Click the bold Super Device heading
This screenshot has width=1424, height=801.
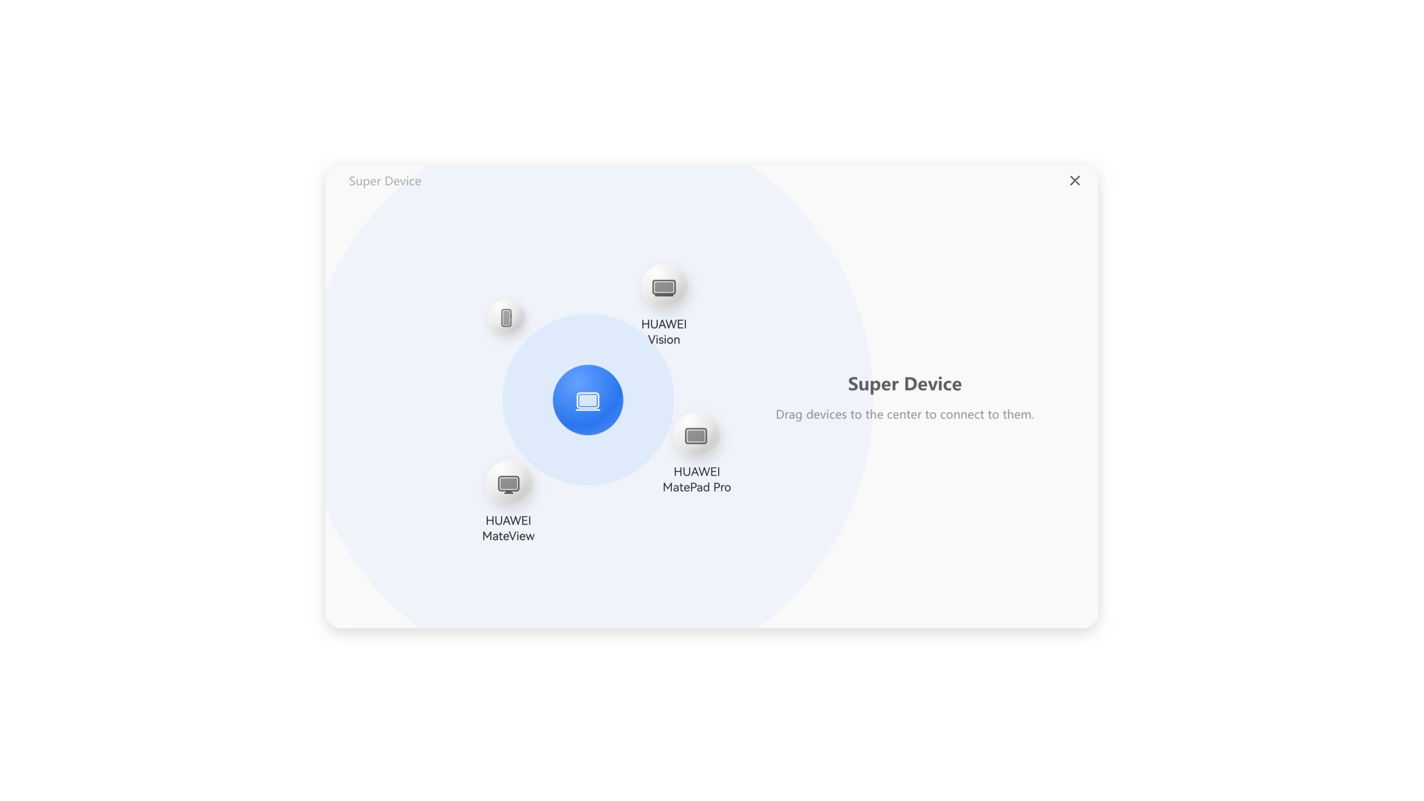(x=904, y=384)
